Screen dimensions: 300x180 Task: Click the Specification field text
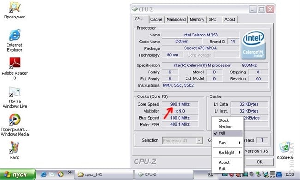[215, 65]
